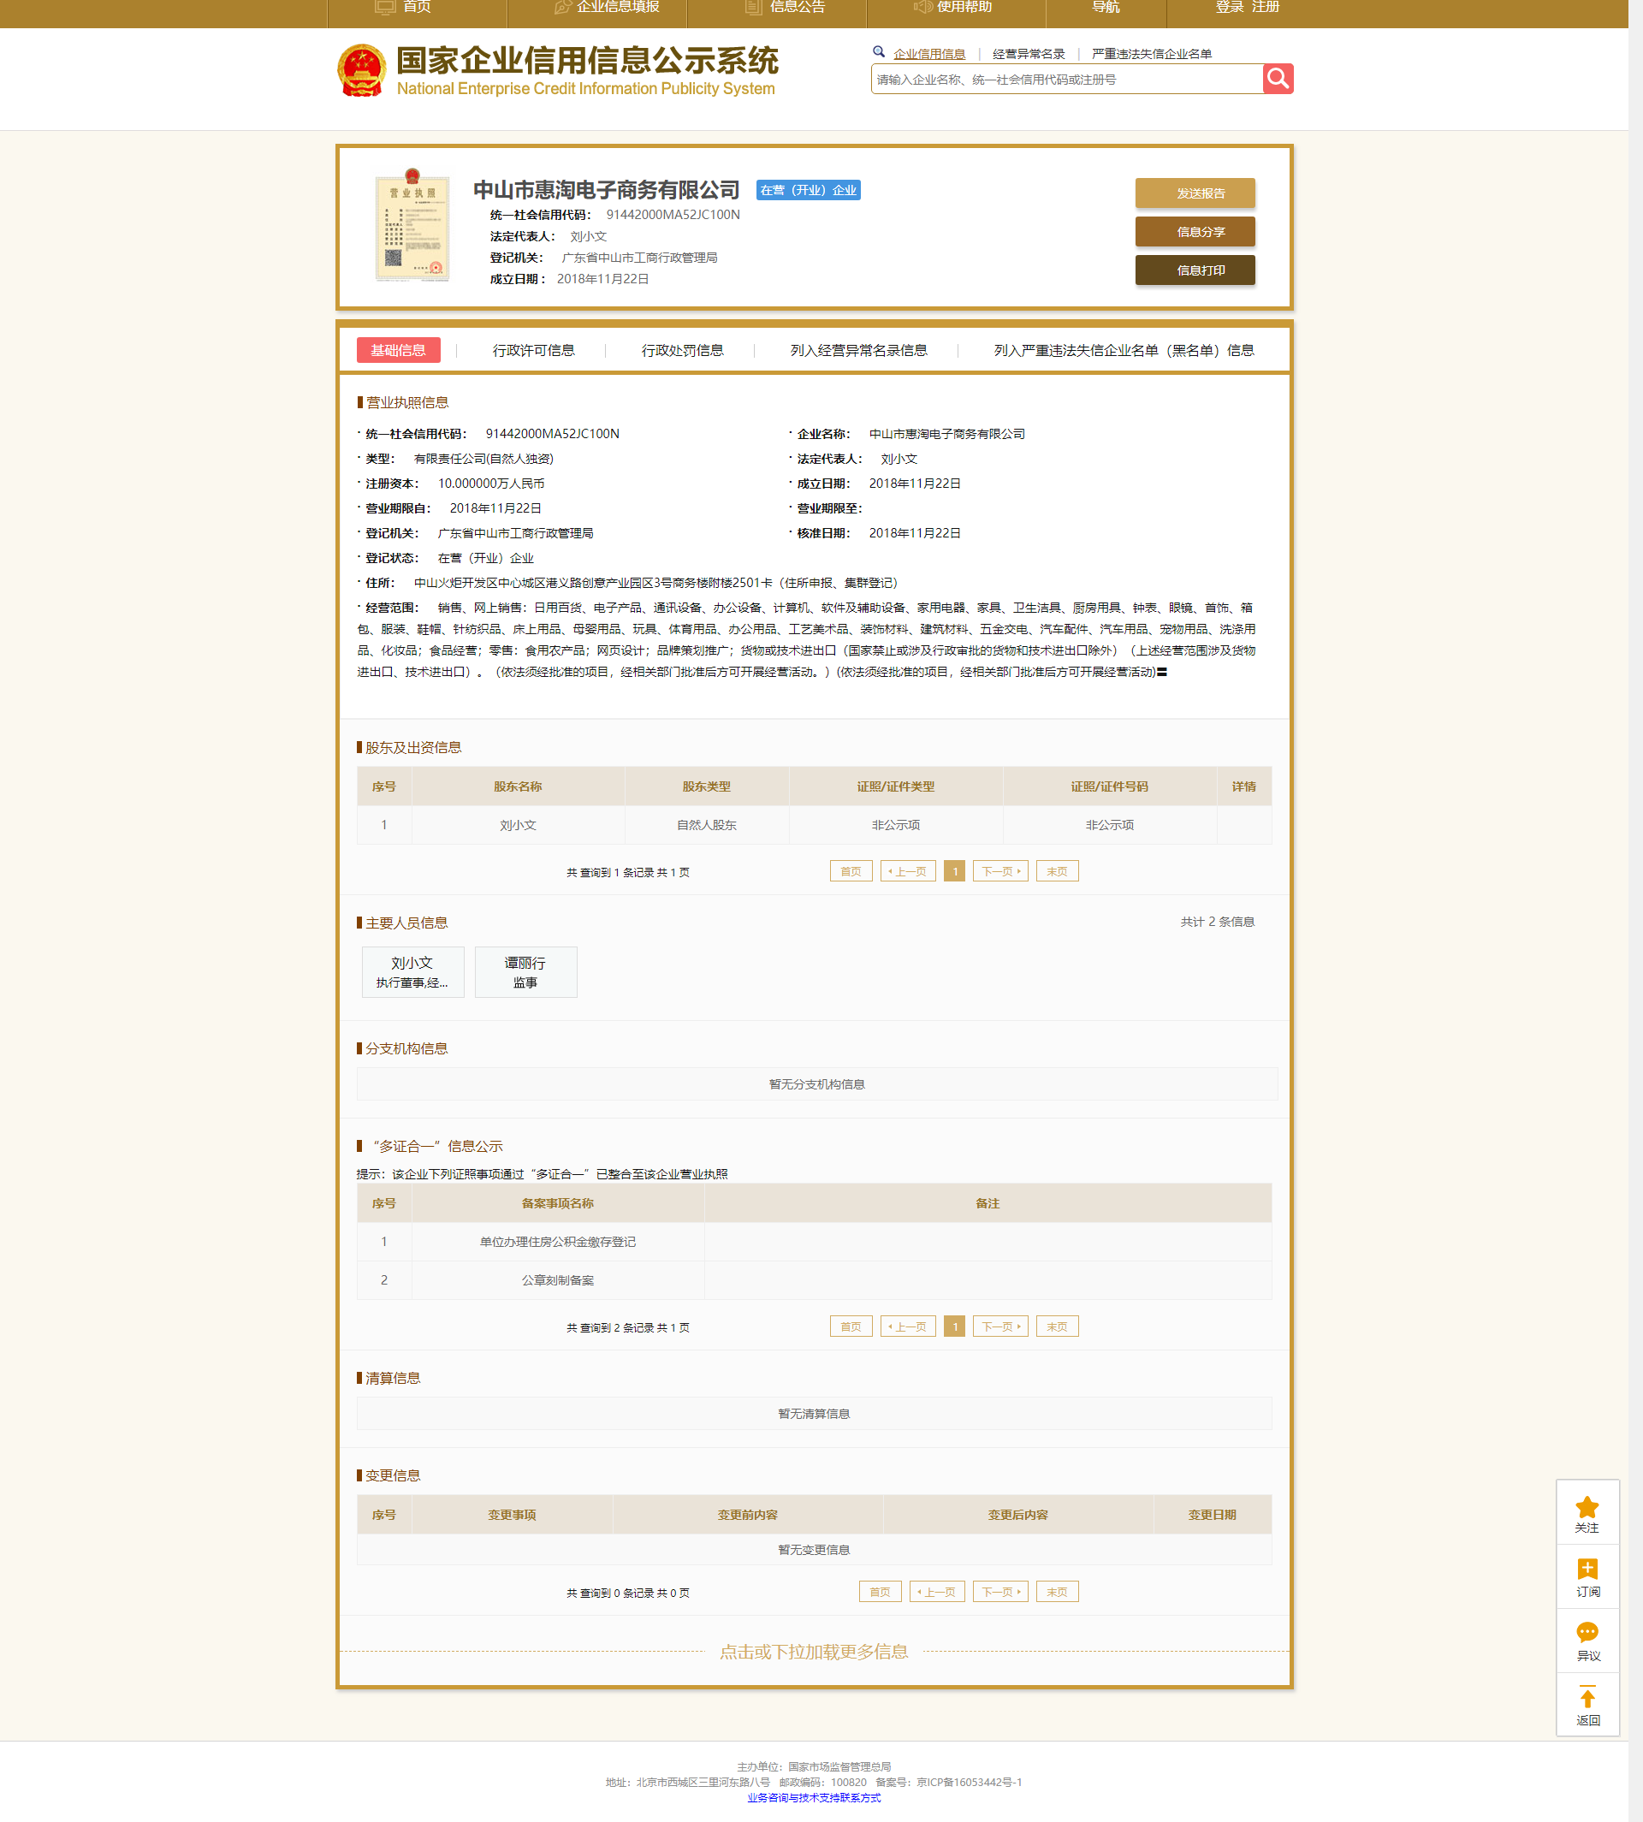Select the 严重违法失信企业名单 search category
Image resolution: width=1643 pixels, height=1822 pixels.
point(1151,54)
